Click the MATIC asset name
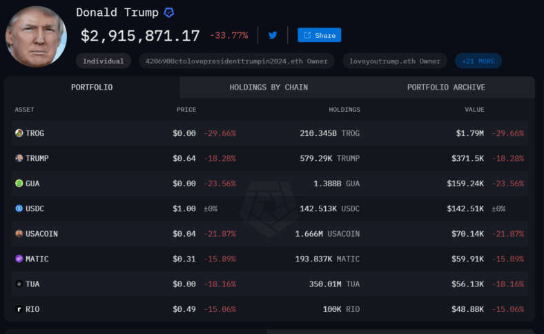 pyautogui.click(x=37, y=259)
